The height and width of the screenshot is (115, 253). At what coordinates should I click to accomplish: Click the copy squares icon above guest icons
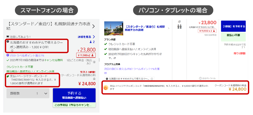click(179, 22)
